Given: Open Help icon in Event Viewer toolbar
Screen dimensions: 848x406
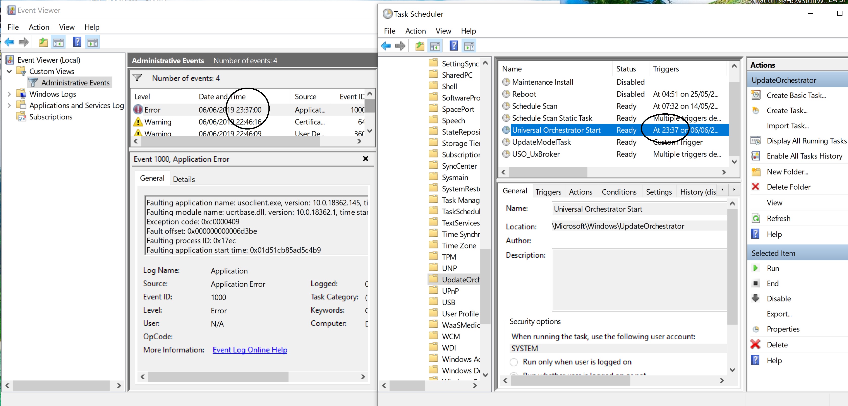Looking at the screenshot, I should click(x=77, y=42).
